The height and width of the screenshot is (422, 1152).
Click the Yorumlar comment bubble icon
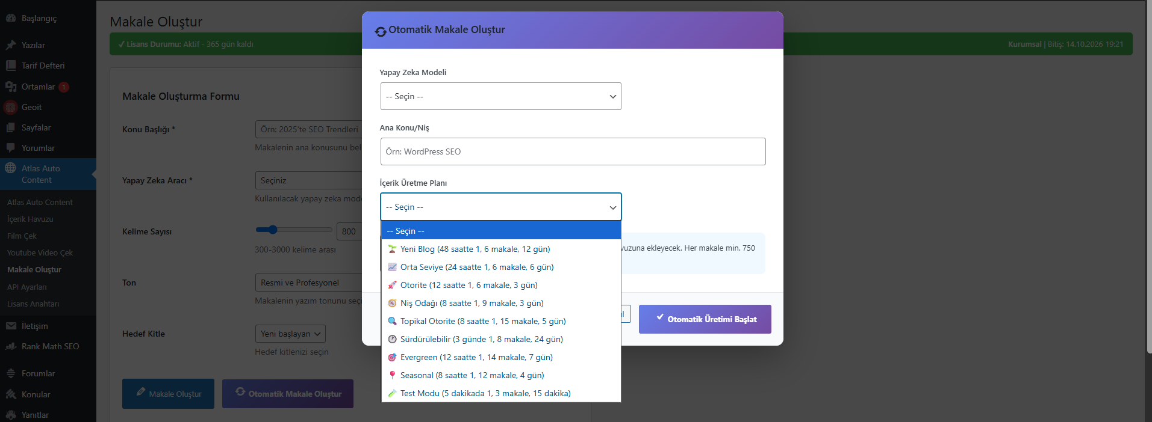pyautogui.click(x=11, y=148)
